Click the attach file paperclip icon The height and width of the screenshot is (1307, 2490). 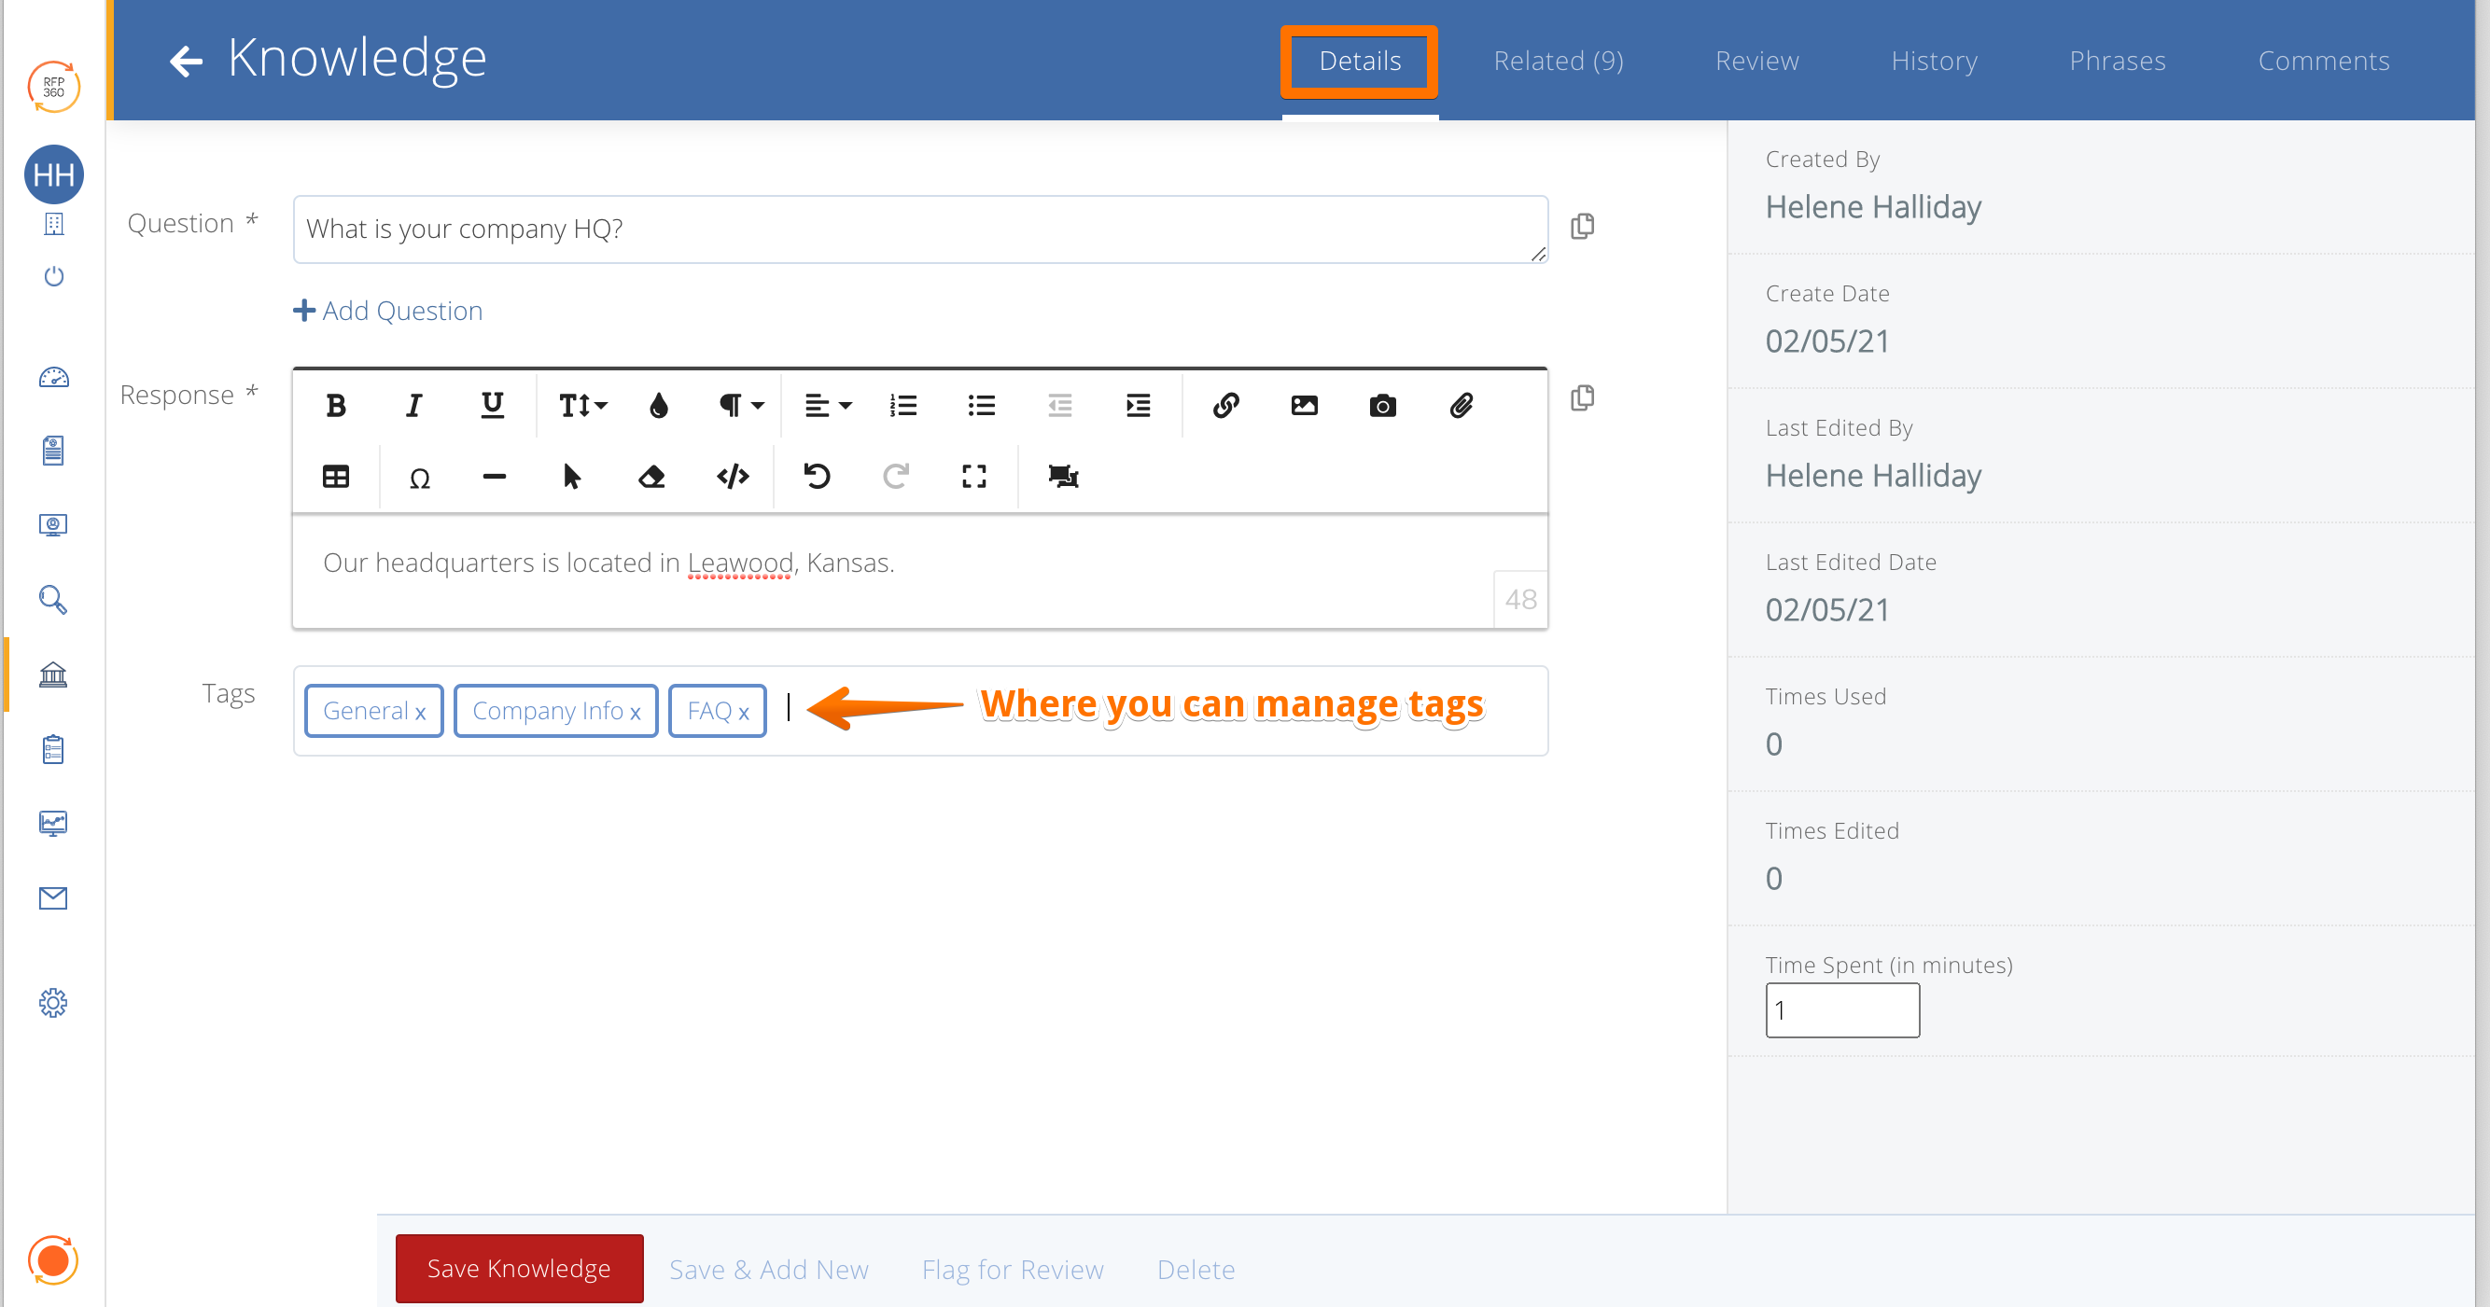click(x=1461, y=406)
